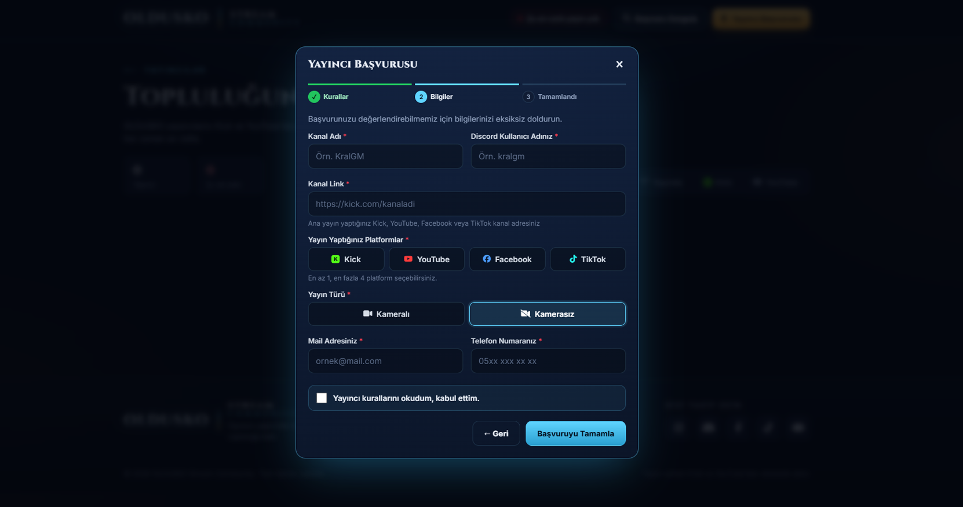Viewport: 963px width, 507px height.
Task: Focus the Kanal Adı input field
Action: 385,156
